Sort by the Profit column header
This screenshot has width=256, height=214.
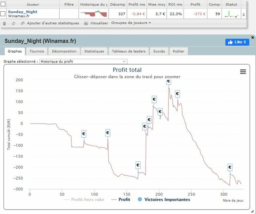coord(195,4)
